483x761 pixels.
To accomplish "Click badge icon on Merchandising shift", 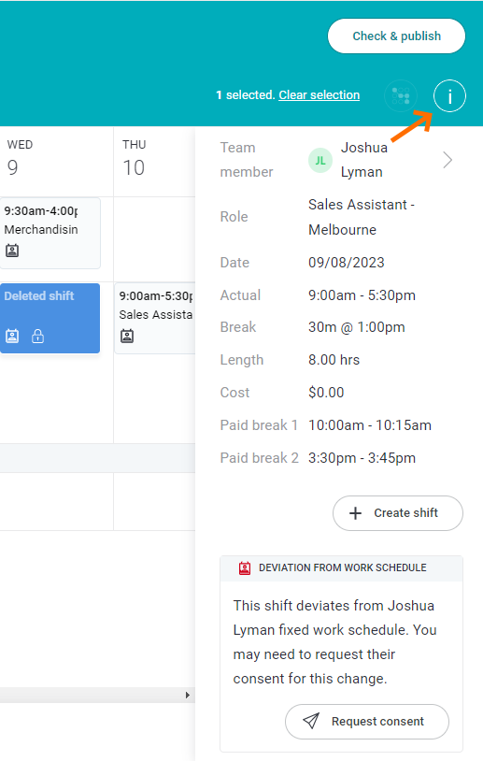I will [12, 251].
